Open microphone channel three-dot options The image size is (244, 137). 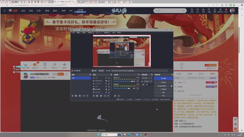point(138,81)
